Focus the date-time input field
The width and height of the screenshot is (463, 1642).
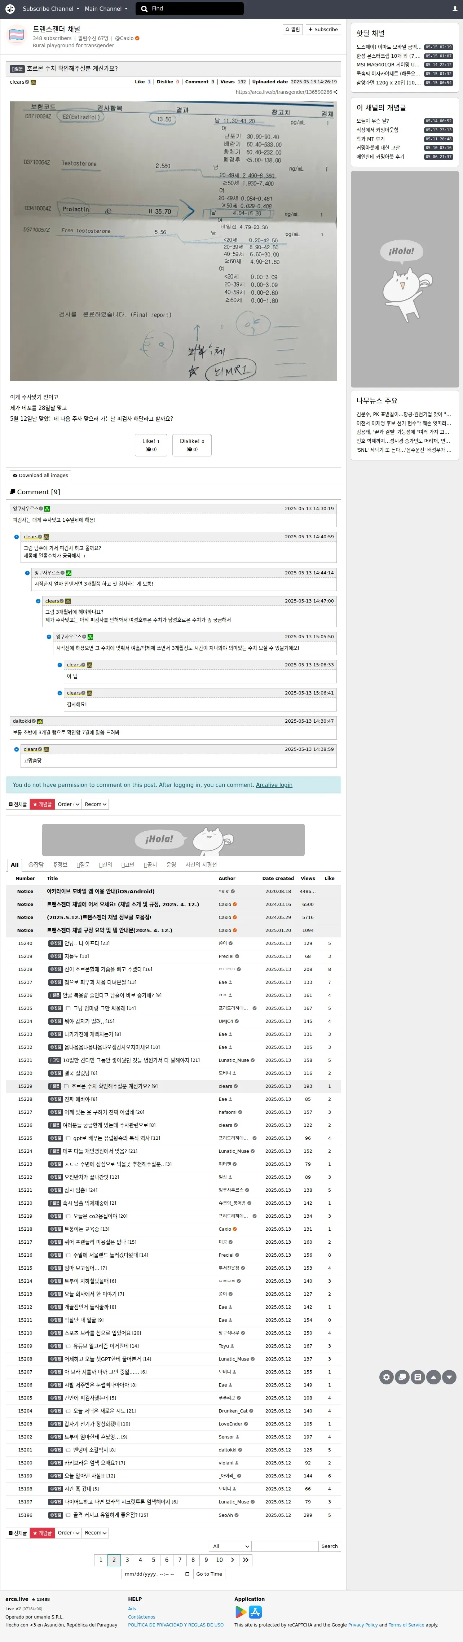tap(156, 1574)
